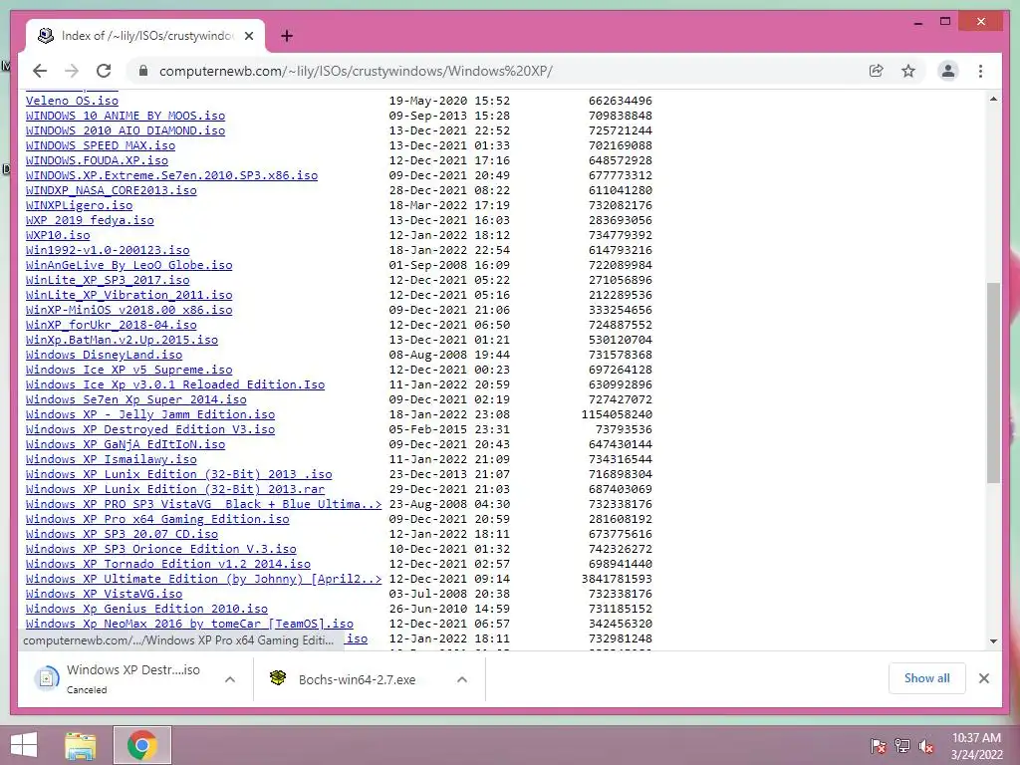Close the downloads bar

coord(984,678)
